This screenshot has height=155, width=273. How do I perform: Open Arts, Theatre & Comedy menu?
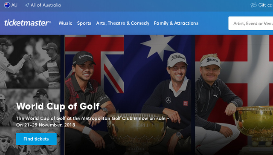(x=123, y=23)
